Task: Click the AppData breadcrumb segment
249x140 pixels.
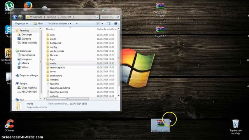Action: (38, 17)
